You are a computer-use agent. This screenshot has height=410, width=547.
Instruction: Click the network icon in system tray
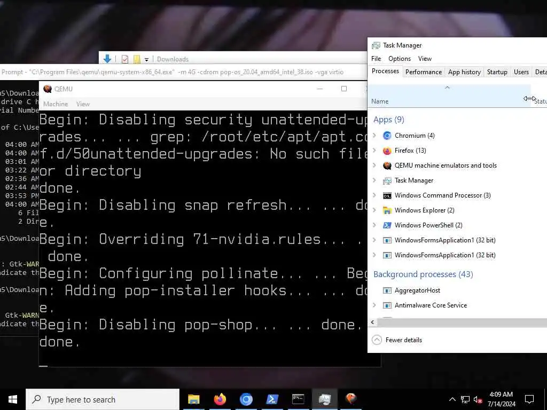pos(465,399)
